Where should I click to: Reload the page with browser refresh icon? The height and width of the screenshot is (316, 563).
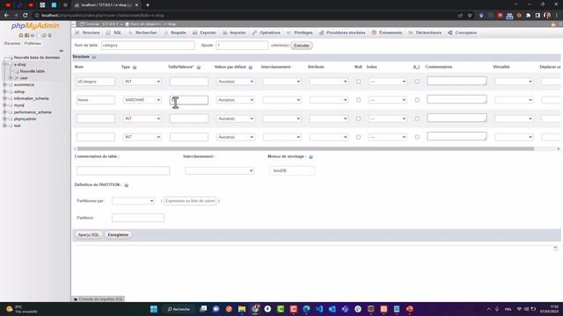26,16
